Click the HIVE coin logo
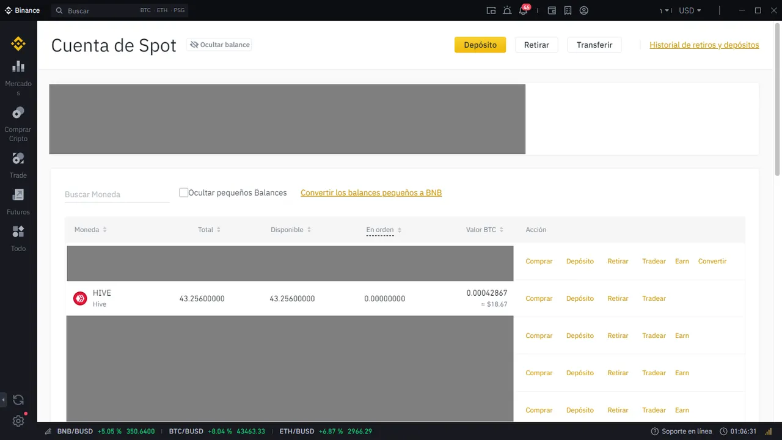Viewport: 782px width, 440px height. point(80,298)
